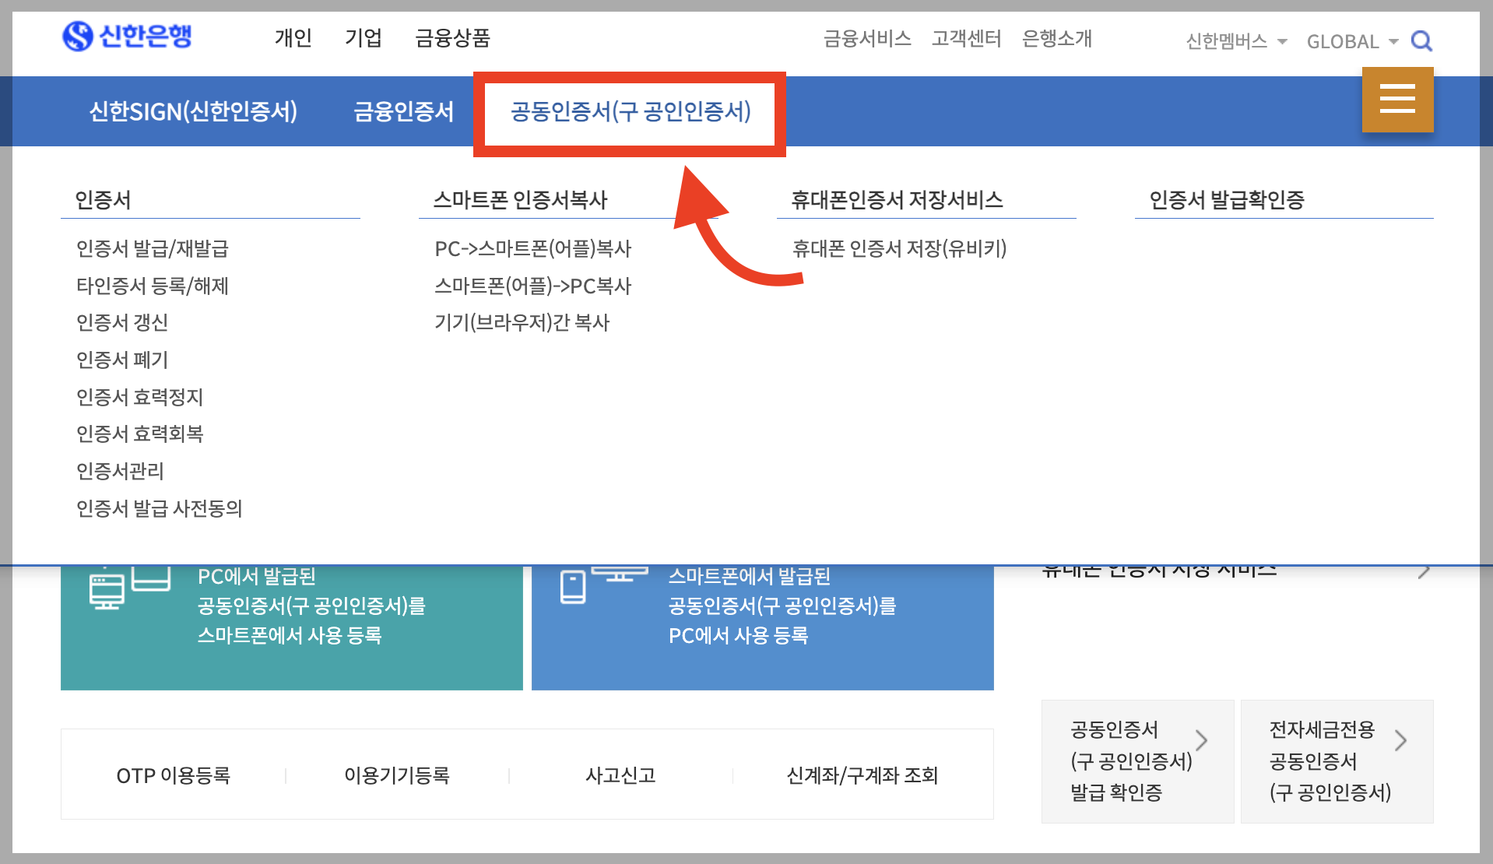
Task: Select the 금융인증서 tab
Action: 403,111
